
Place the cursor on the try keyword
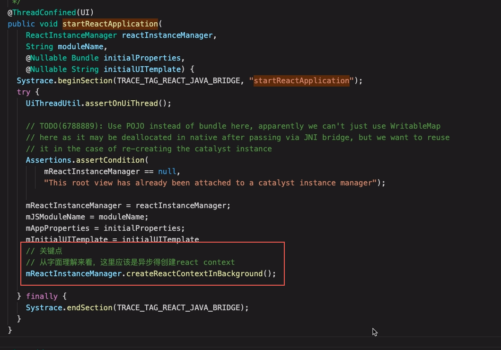tap(23, 92)
